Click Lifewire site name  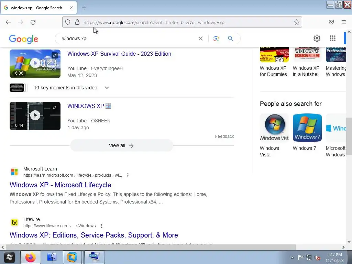tap(32, 219)
